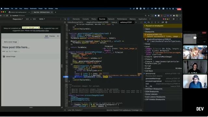Click the Chrome back arrow
208x117 pixels.
1,16
